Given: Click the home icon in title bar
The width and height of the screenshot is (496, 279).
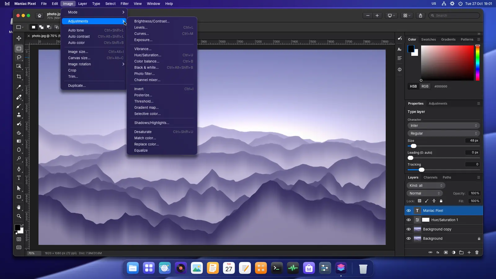Looking at the screenshot, I should pyautogui.click(x=39, y=15).
